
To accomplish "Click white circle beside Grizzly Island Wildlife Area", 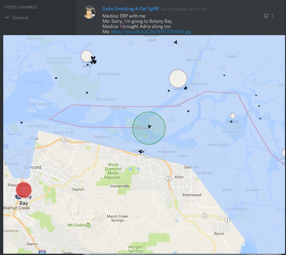I will 86,56.
